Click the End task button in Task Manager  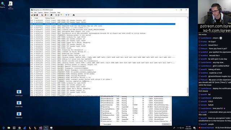[x=166, y=124]
